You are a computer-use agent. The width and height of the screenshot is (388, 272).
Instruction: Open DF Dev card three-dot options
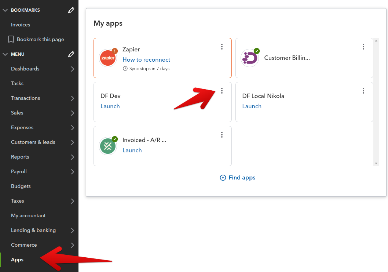tap(222, 91)
